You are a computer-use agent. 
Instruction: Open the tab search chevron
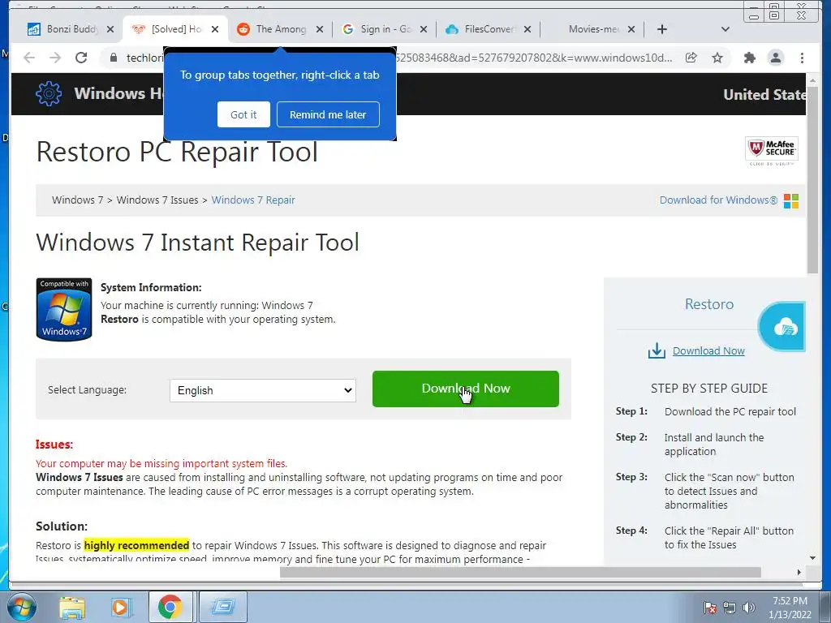(726, 29)
